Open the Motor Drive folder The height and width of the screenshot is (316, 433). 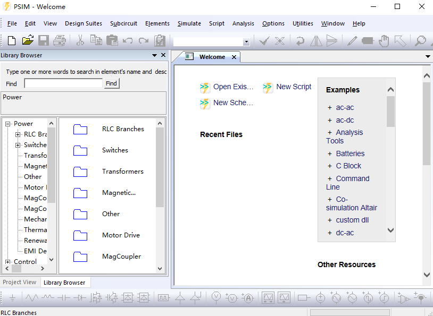click(x=121, y=235)
